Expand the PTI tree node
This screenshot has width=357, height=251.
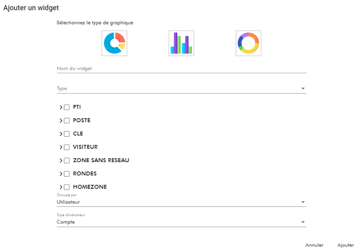[61, 107]
